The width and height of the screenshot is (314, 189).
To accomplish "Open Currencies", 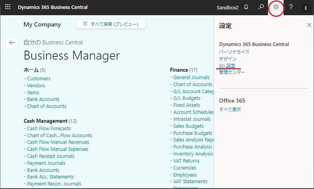I will tap(185, 168).
